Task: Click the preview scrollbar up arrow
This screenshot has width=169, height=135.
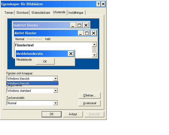Action: tap(95, 45)
